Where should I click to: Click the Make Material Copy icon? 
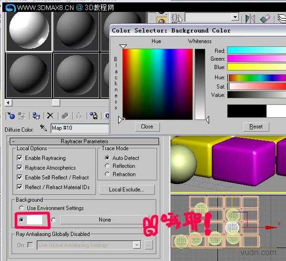tap(65, 115)
